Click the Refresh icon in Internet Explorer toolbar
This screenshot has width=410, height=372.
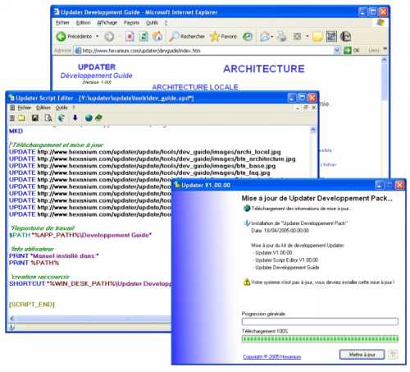(x=143, y=36)
